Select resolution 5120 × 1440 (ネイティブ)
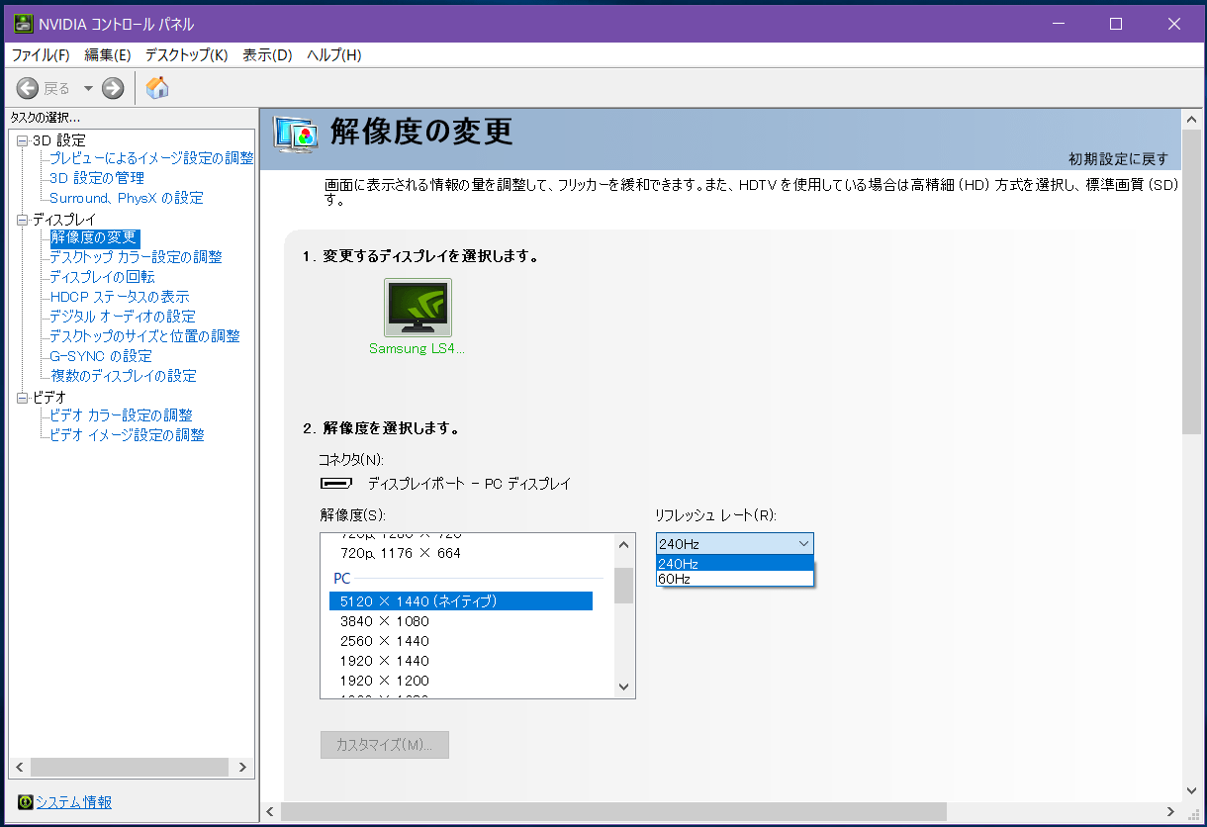This screenshot has width=1207, height=827. 461,601
